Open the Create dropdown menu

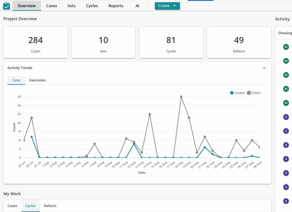tap(167, 6)
